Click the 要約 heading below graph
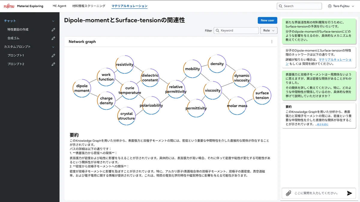 click(x=74, y=135)
